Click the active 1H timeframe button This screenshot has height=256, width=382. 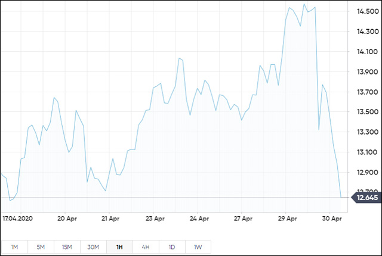click(119, 246)
